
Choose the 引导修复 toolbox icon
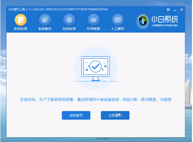[93, 20]
